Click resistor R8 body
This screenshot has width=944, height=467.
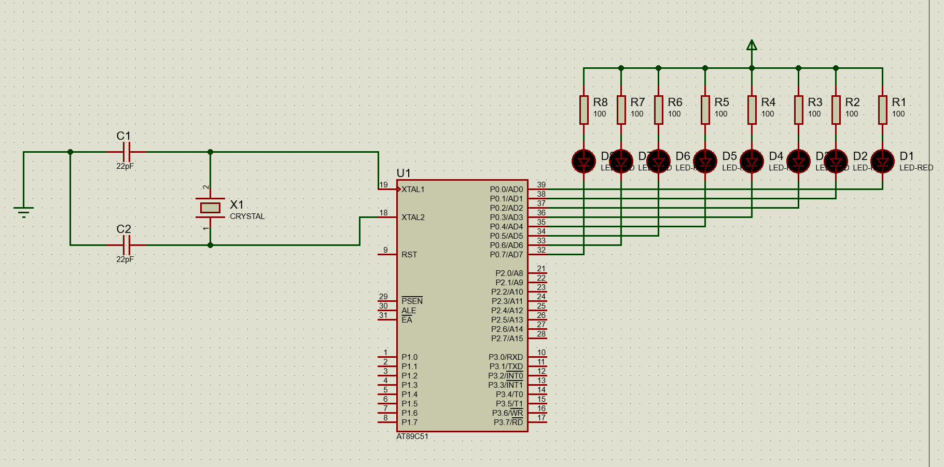[584, 110]
